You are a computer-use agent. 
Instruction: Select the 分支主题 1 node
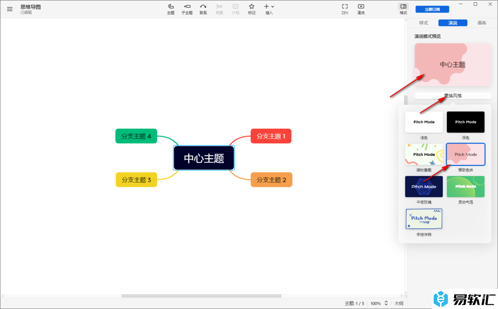point(271,136)
